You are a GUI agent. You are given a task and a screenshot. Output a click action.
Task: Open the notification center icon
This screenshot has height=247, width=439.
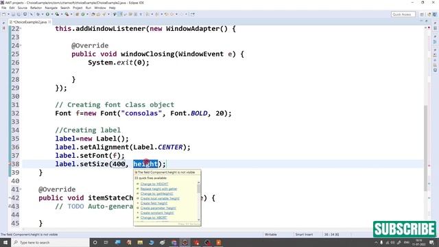point(431,242)
